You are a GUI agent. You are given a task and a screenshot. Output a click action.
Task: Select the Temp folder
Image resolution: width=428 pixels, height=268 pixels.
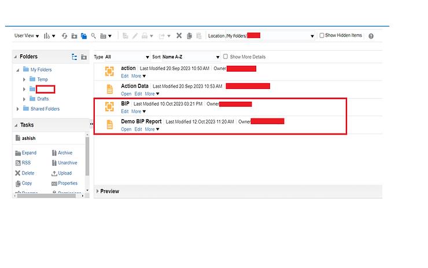42,79
